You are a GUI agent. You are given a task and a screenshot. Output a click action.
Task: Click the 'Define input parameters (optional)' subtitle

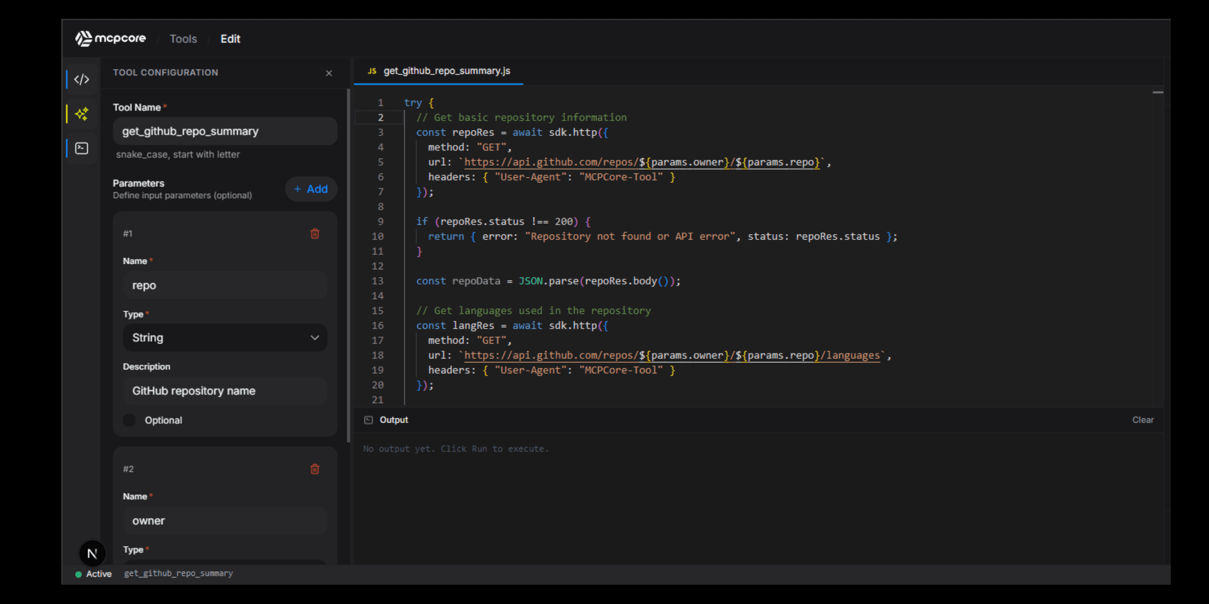[x=183, y=195]
